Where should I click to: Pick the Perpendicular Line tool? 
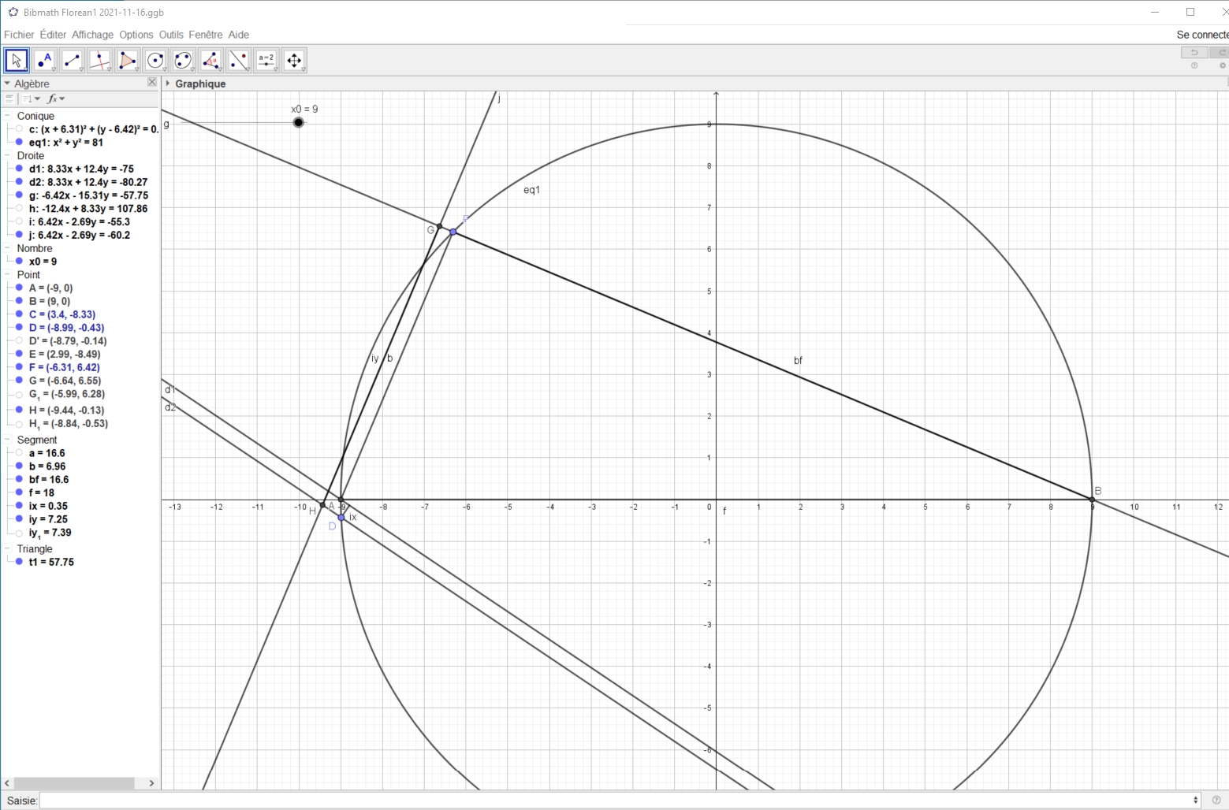(100, 61)
